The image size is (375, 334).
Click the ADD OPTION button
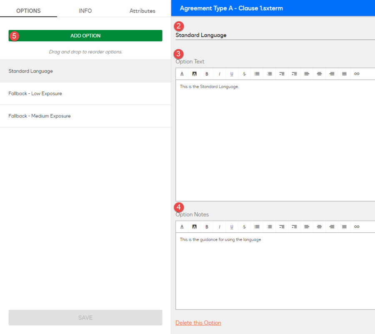[x=85, y=35]
